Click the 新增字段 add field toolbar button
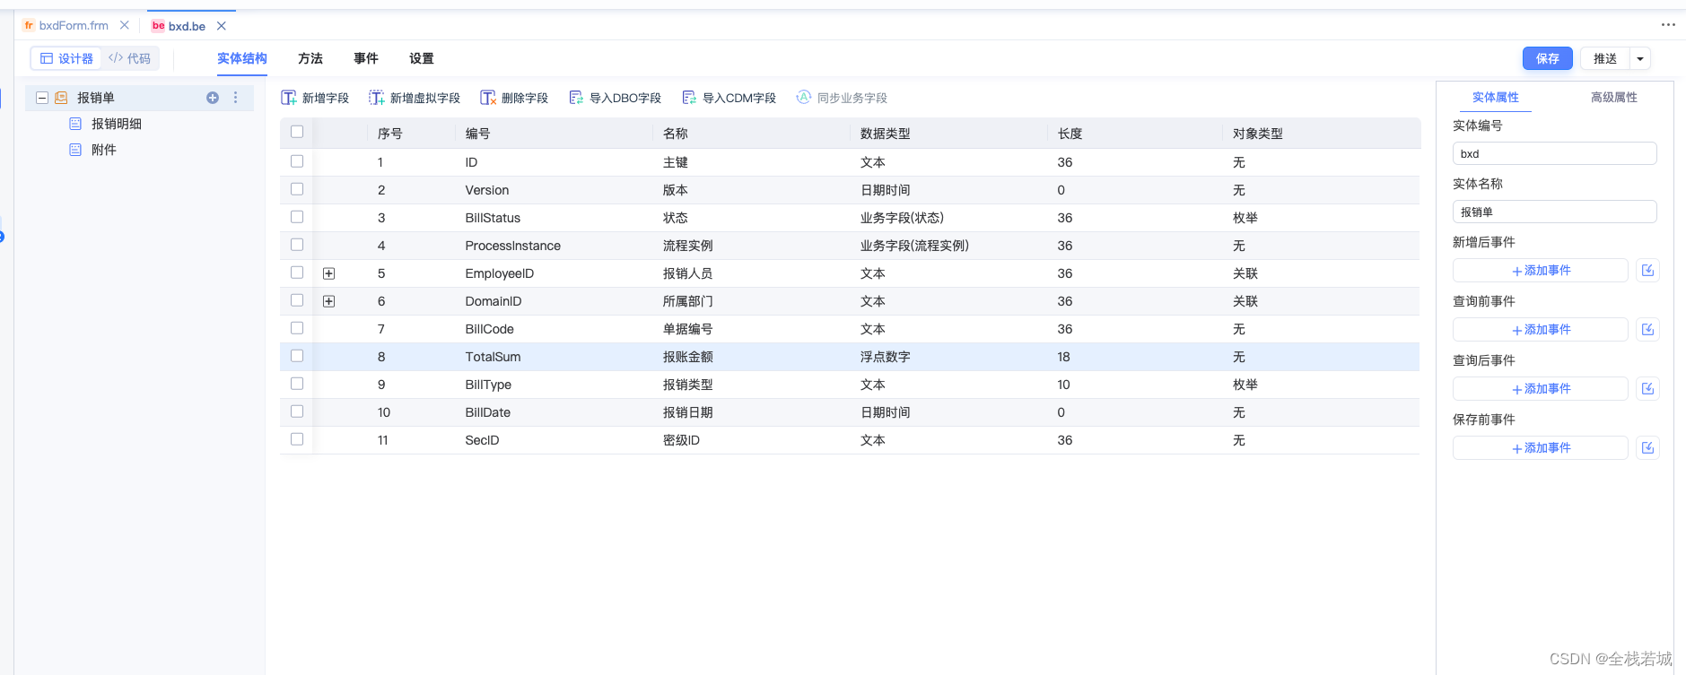Viewport: 1686px width, 675px height. coord(315,98)
